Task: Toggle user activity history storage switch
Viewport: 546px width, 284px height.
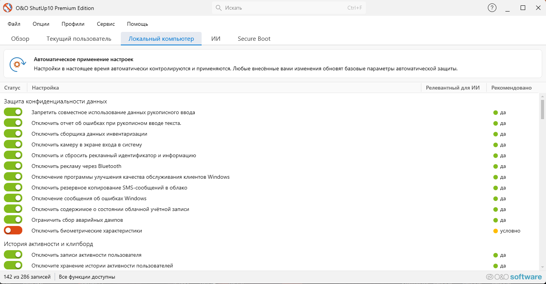Action: point(13,266)
